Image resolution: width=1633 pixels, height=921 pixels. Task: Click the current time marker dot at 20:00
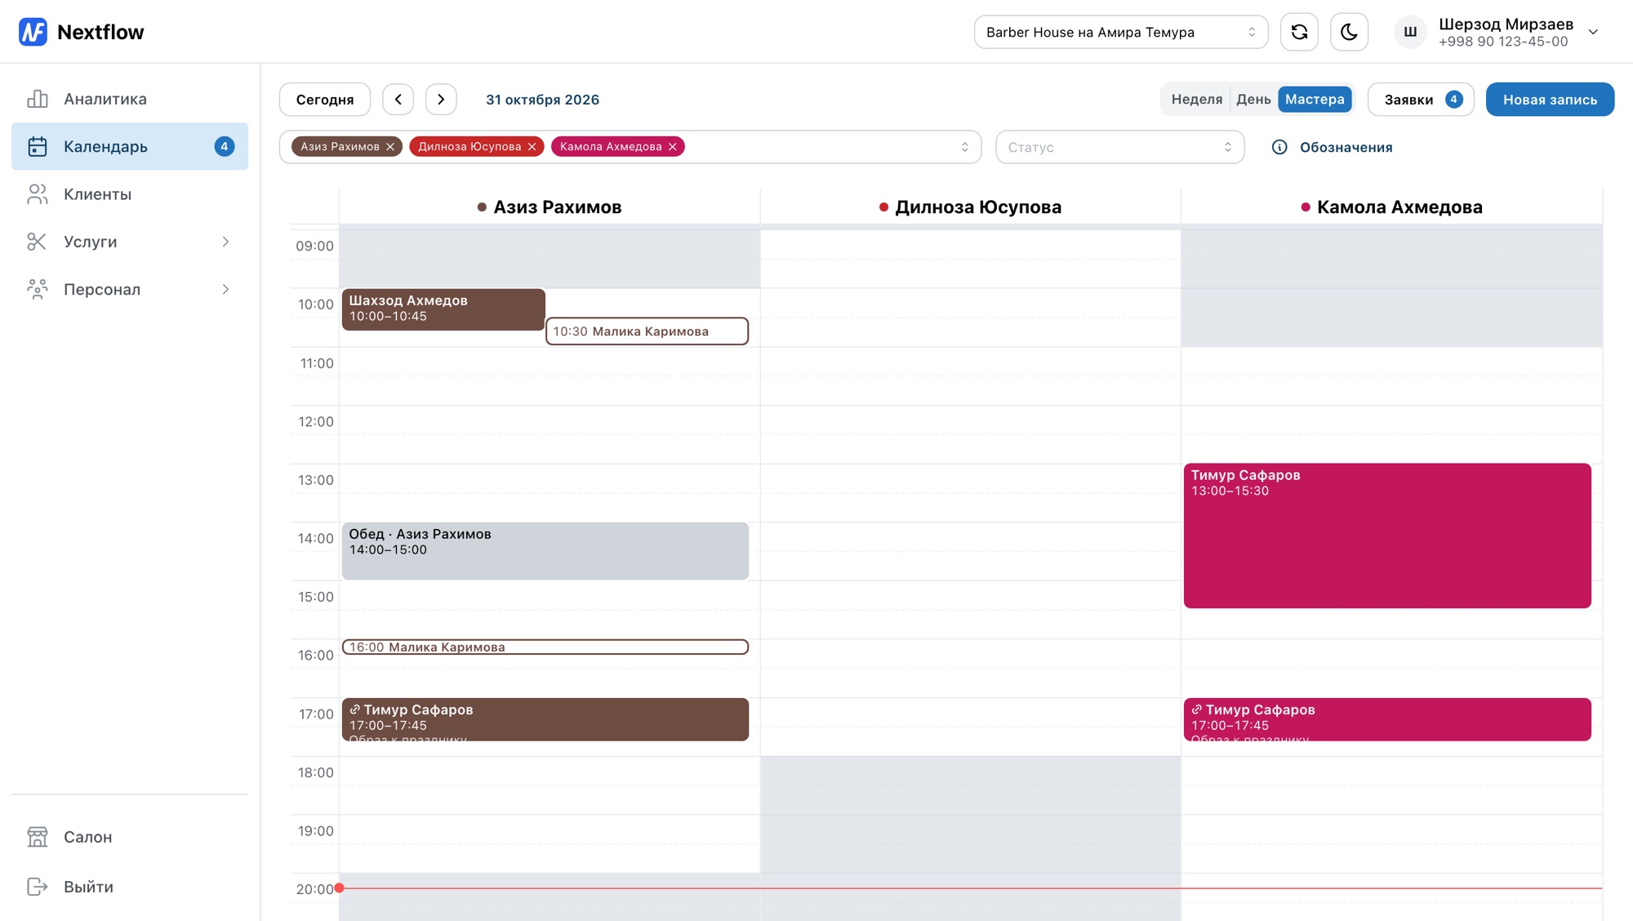[x=339, y=888]
